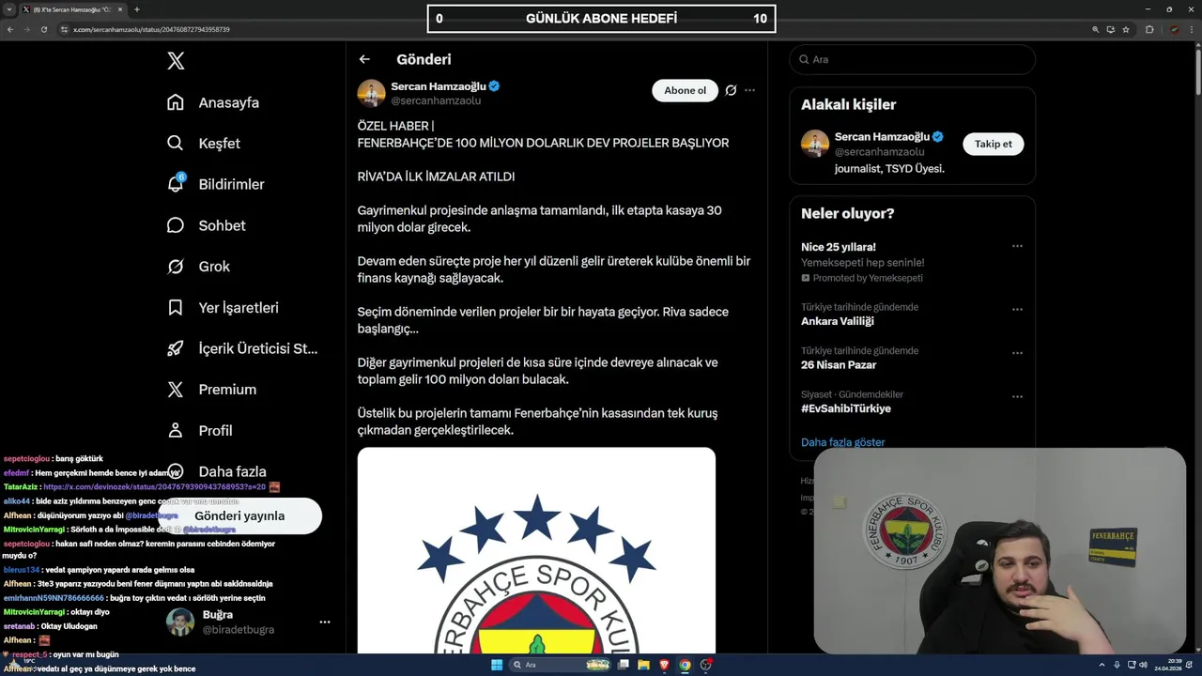Open the OBS Studio taskbar icon
The height and width of the screenshot is (676, 1202).
(x=705, y=665)
